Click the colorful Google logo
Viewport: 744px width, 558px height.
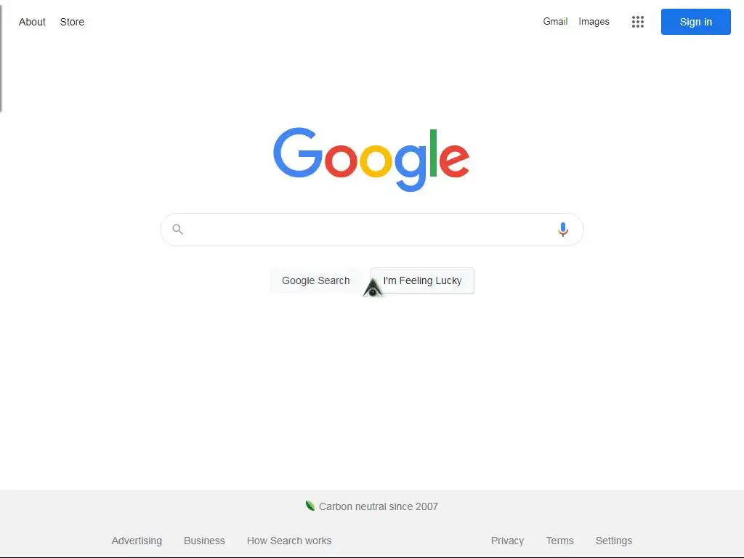pyautogui.click(x=371, y=159)
